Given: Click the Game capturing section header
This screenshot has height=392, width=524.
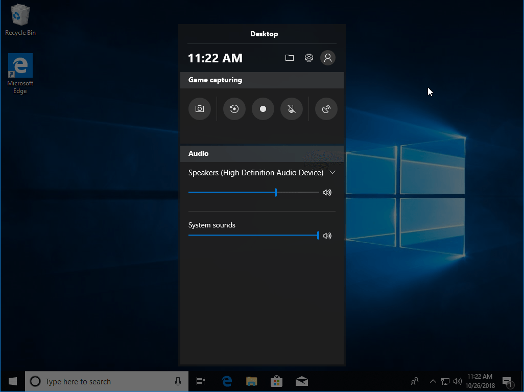Looking at the screenshot, I should (262, 80).
